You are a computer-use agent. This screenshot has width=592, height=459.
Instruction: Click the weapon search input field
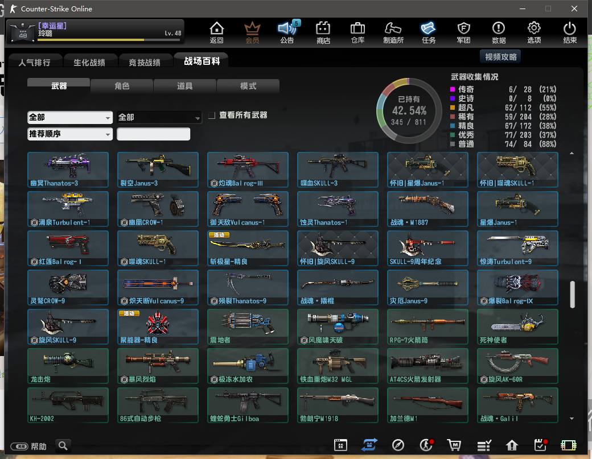(x=153, y=134)
